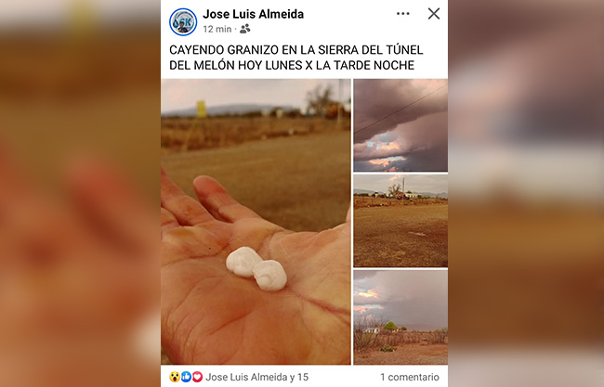Viewport: 604px width, 387px height.
Task: Open the dry field with house photo
Action: (x=400, y=221)
